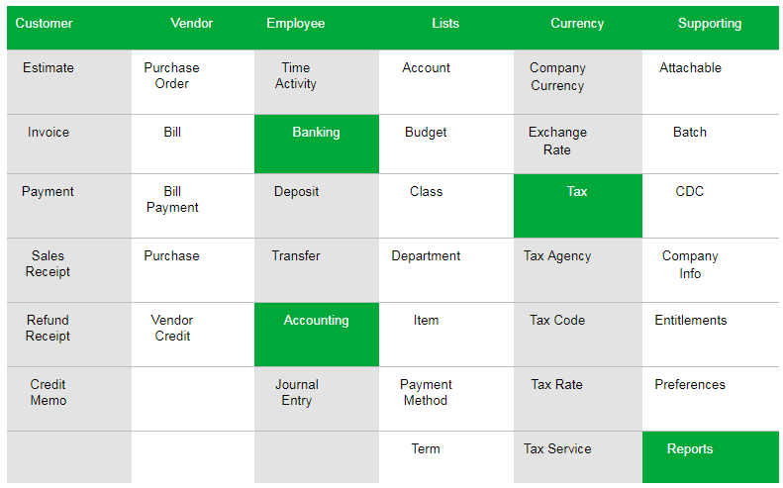
Task: Open the green Tax section cell
Action: (578, 206)
